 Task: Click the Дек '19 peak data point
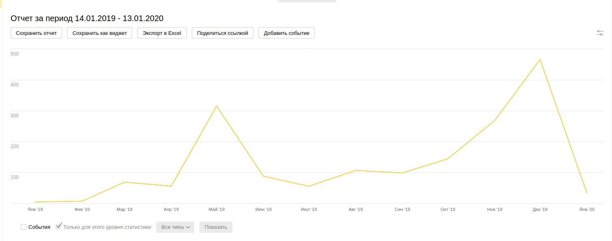pyautogui.click(x=540, y=60)
